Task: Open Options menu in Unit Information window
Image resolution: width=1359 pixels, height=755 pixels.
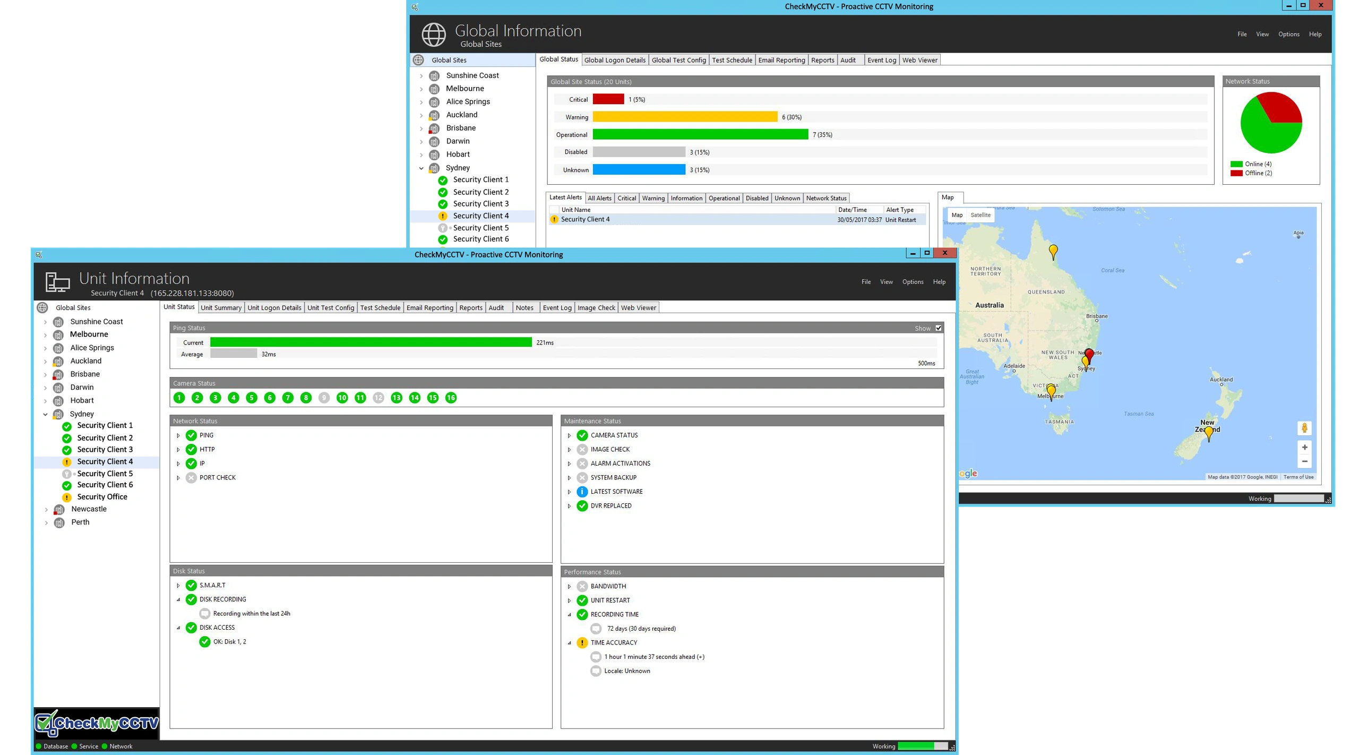Action: point(913,282)
